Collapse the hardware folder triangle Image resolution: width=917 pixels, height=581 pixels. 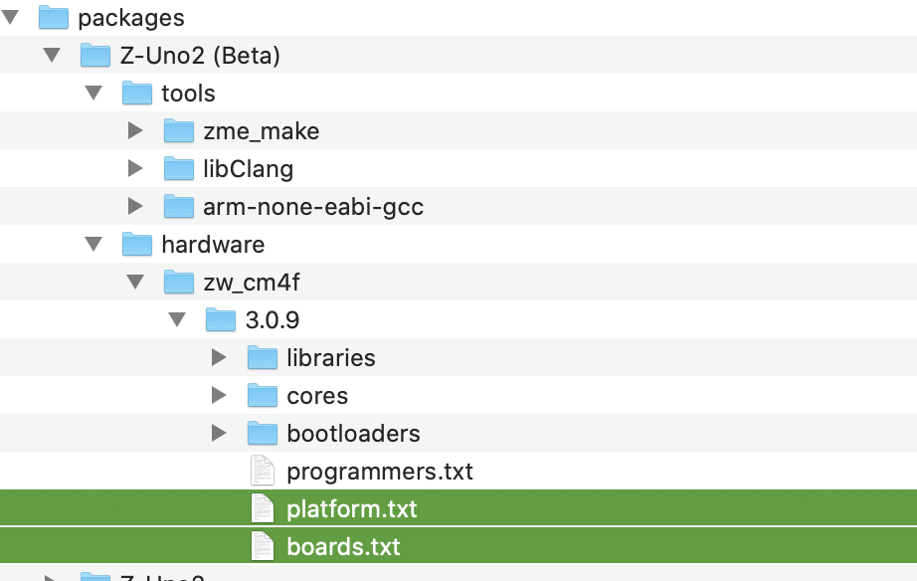tap(94, 244)
